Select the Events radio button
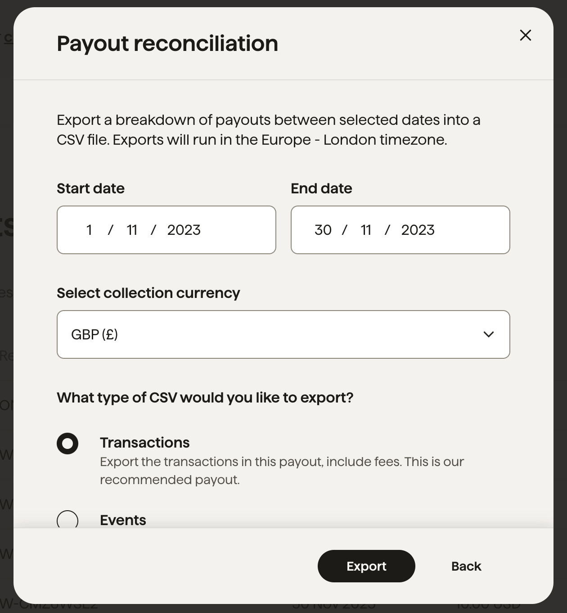Viewport: 567px width, 613px height. click(67, 521)
